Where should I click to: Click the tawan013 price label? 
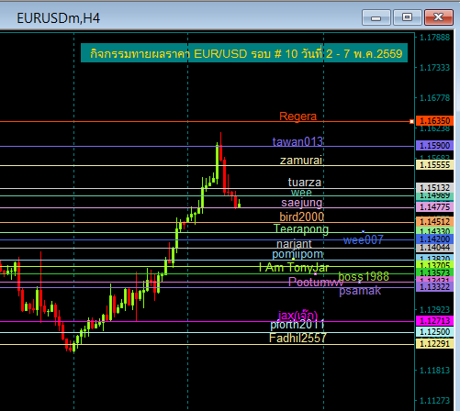point(297,141)
